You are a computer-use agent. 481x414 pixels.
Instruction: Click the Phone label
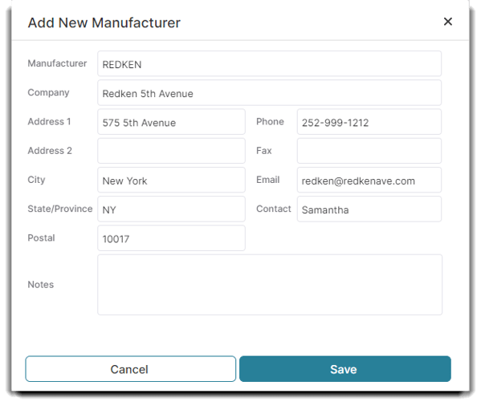(270, 122)
